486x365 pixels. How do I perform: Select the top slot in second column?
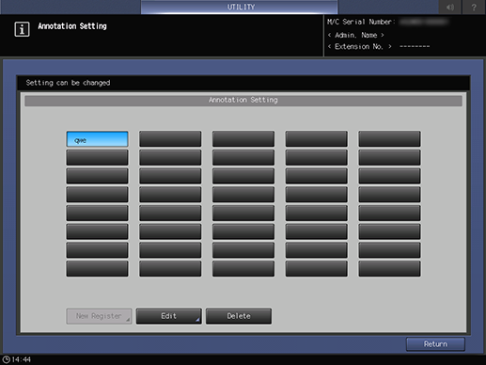coord(170,139)
